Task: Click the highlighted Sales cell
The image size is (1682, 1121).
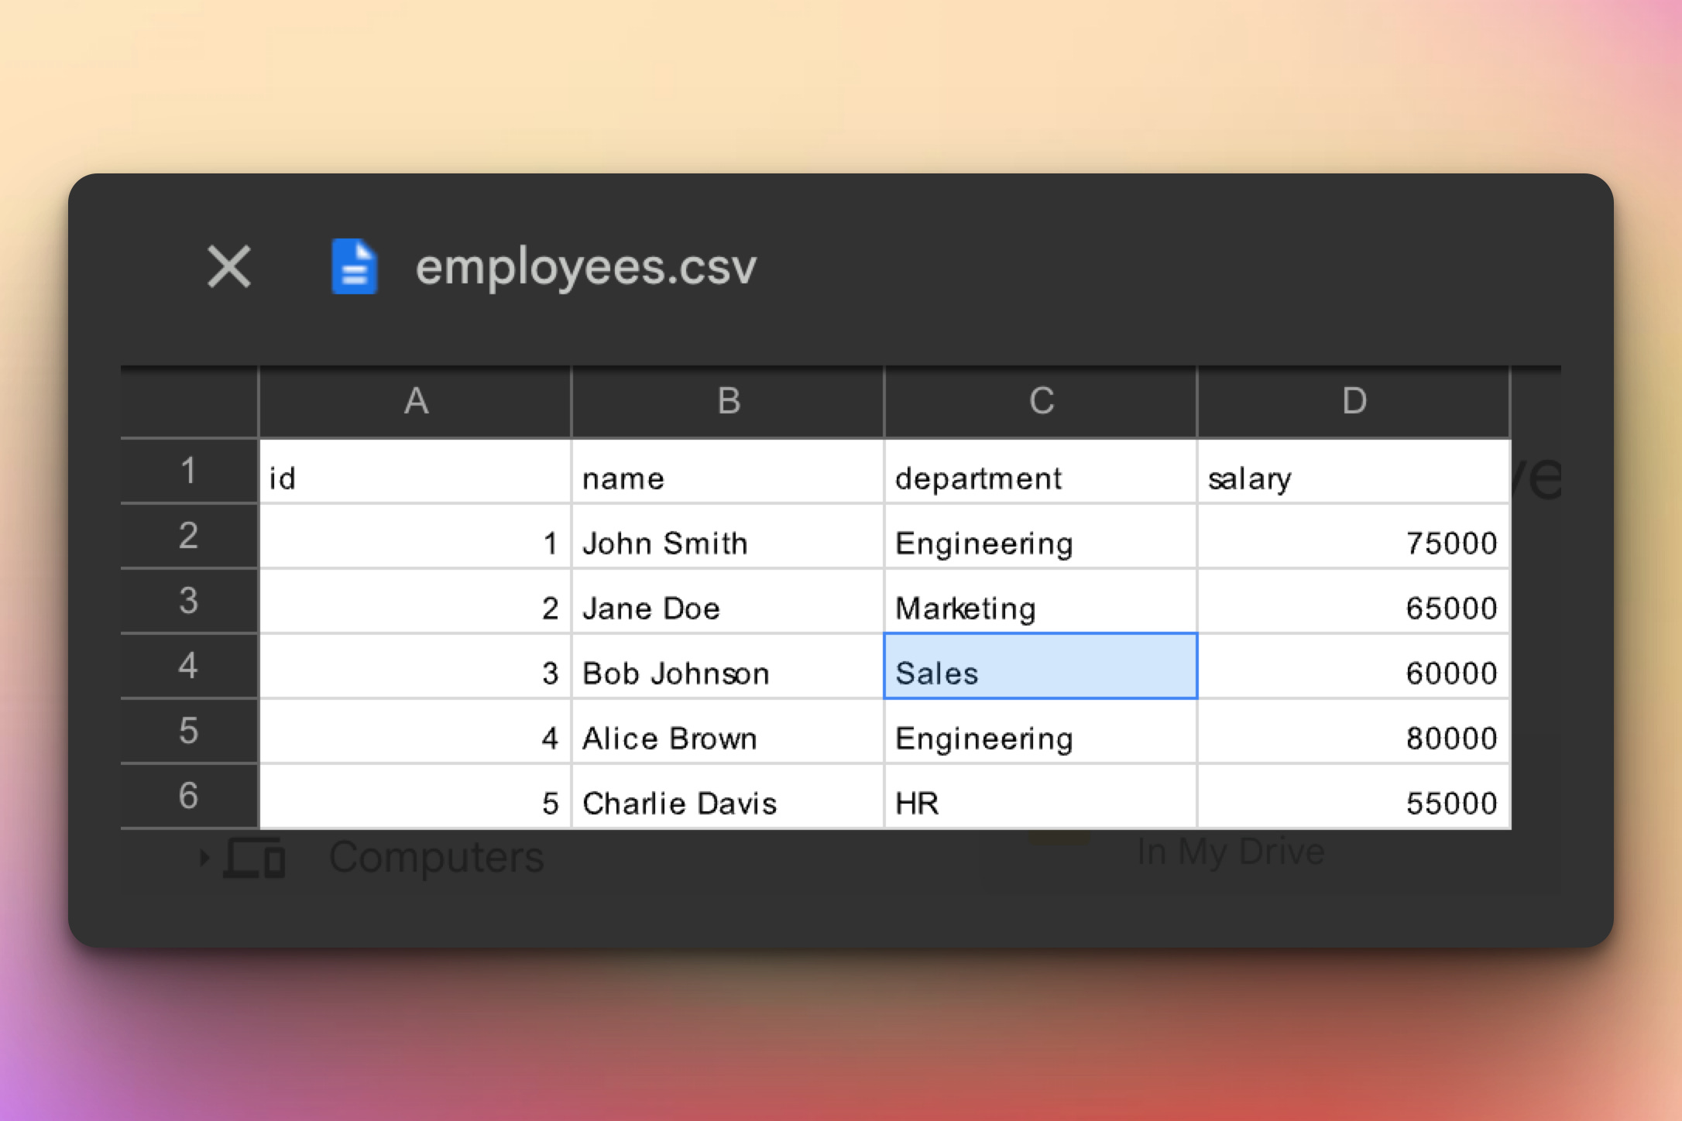Action: [1040, 667]
